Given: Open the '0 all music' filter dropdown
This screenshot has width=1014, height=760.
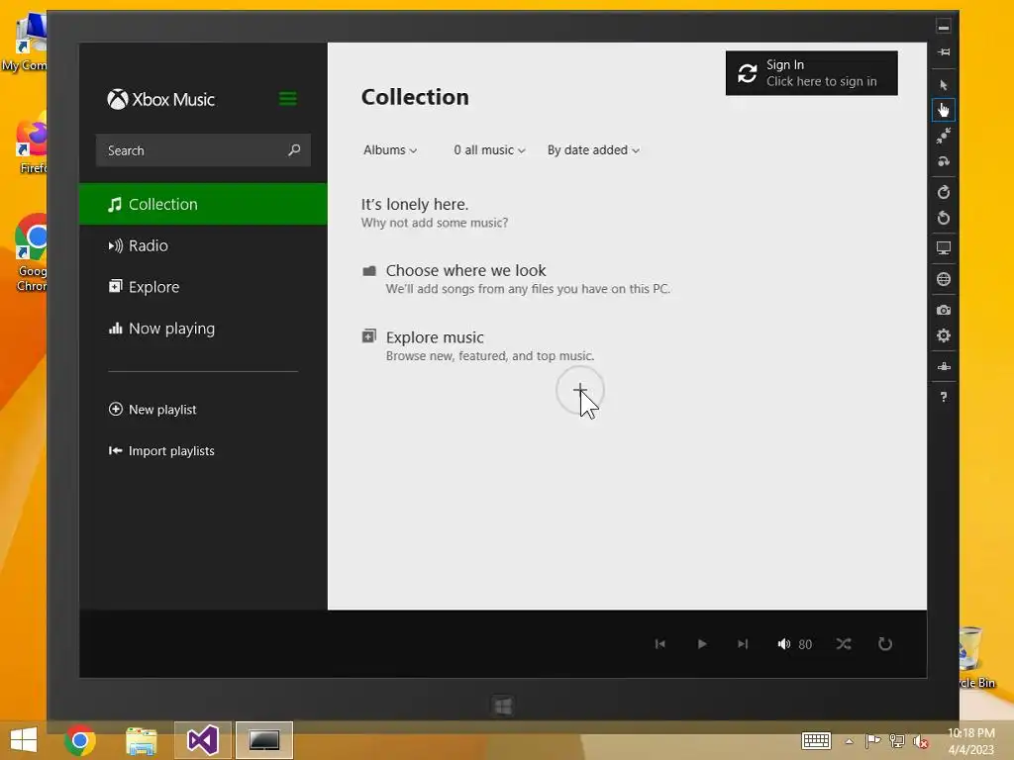Looking at the screenshot, I should (x=489, y=150).
